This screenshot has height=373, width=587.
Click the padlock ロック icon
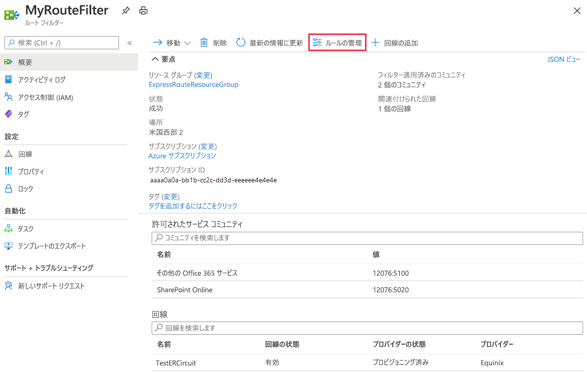pyautogui.click(x=8, y=188)
